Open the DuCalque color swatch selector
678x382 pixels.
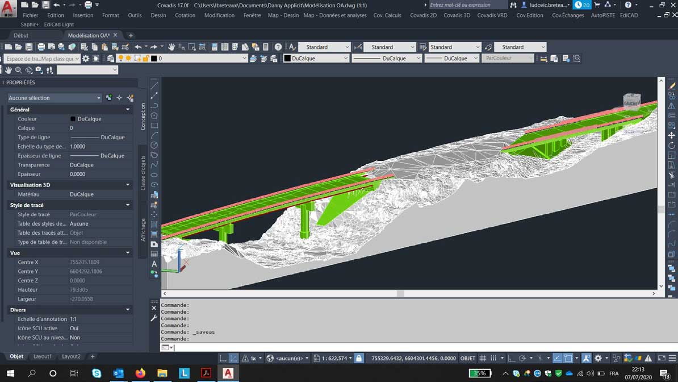[316, 59]
